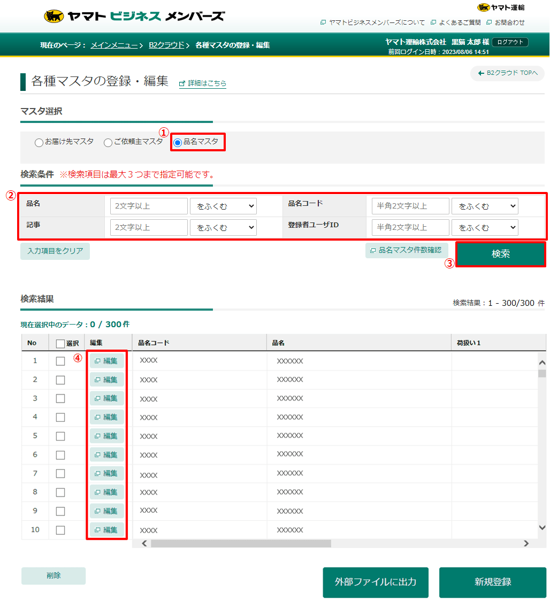
Task: Open 詳細はこちら help link
Action: (x=202, y=83)
